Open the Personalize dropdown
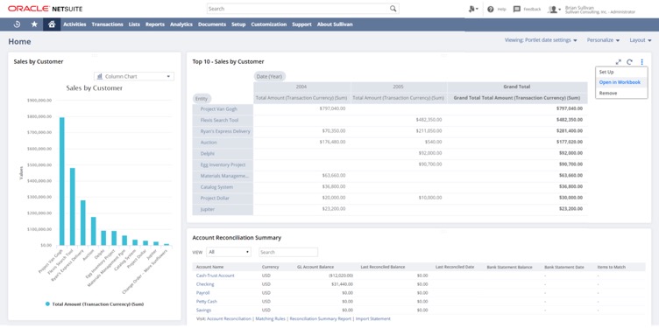Screen dimensions: 659x328 click(x=603, y=40)
